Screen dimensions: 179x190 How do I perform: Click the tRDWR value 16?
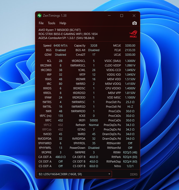click(x=94, y=79)
